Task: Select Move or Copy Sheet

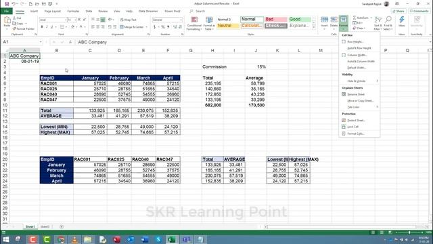Action: (x=359, y=101)
